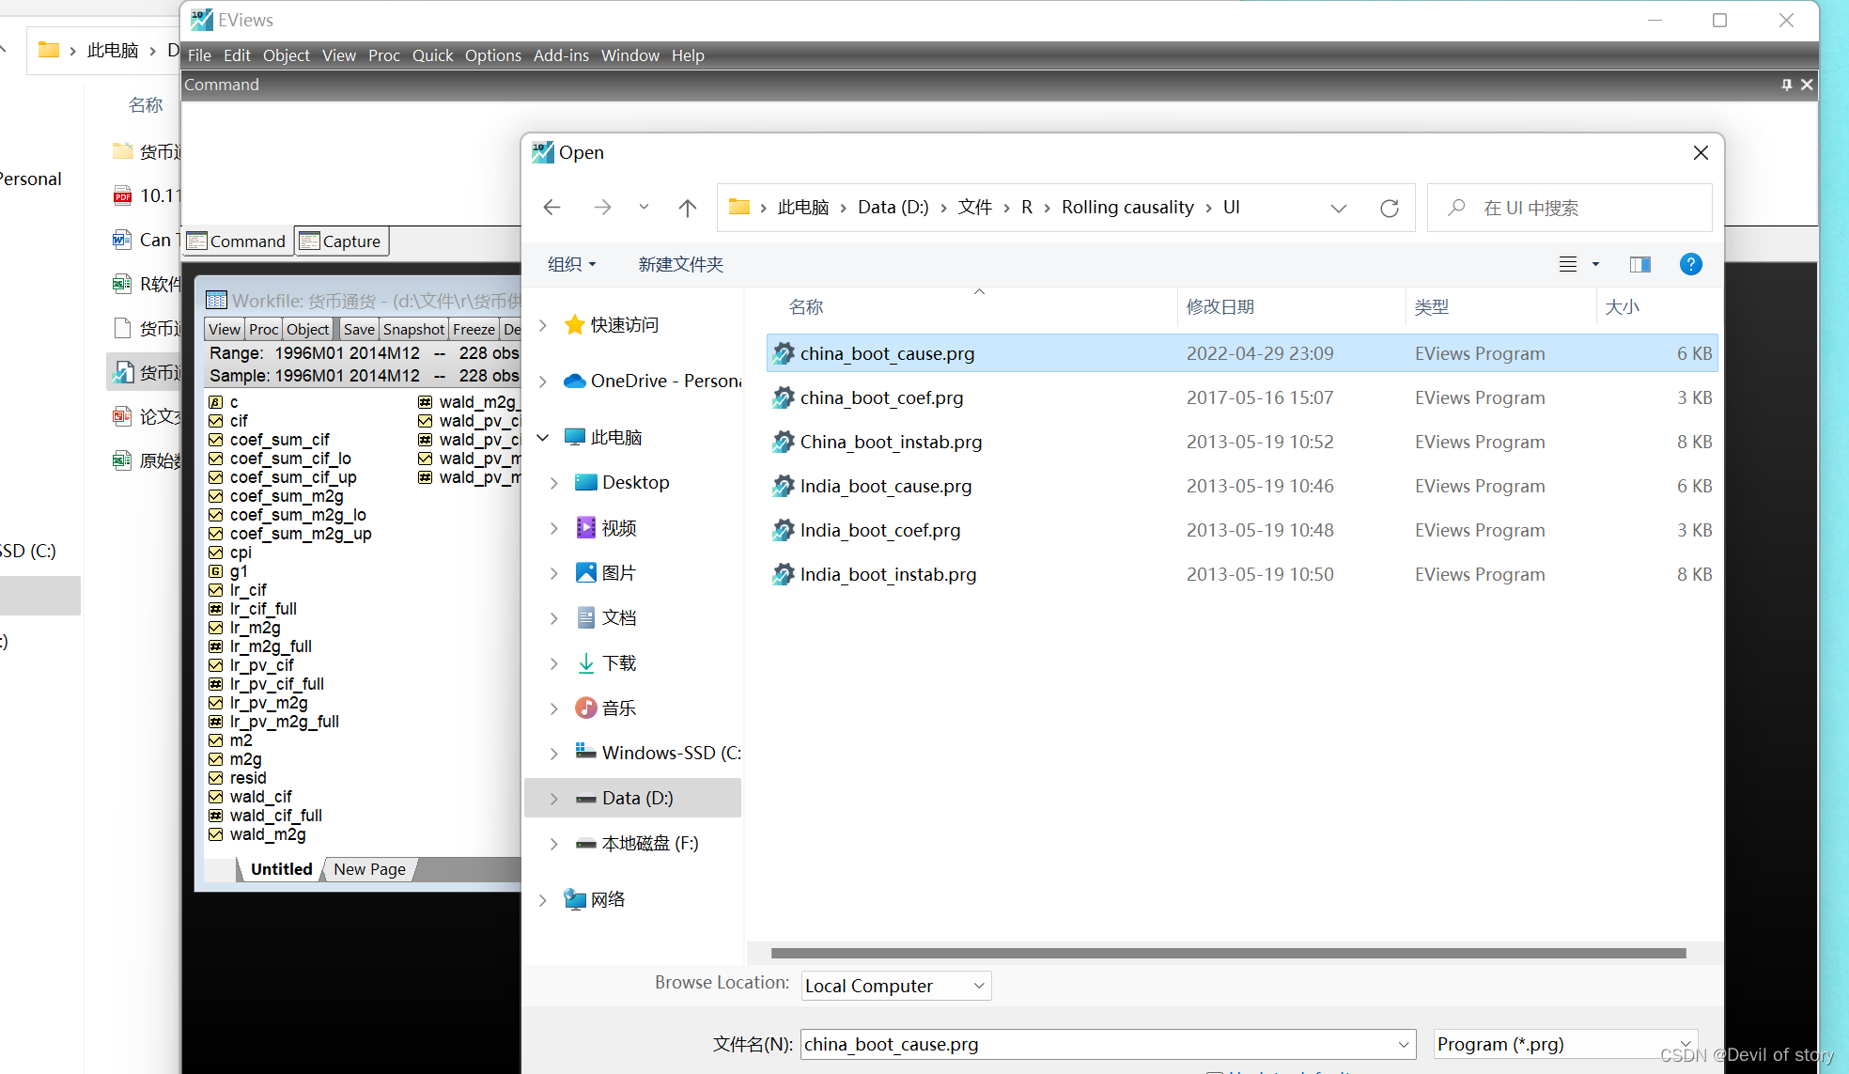Select the cpi series icon in workfile
Screen dimensions: 1849x1074
pyautogui.click(x=215, y=553)
